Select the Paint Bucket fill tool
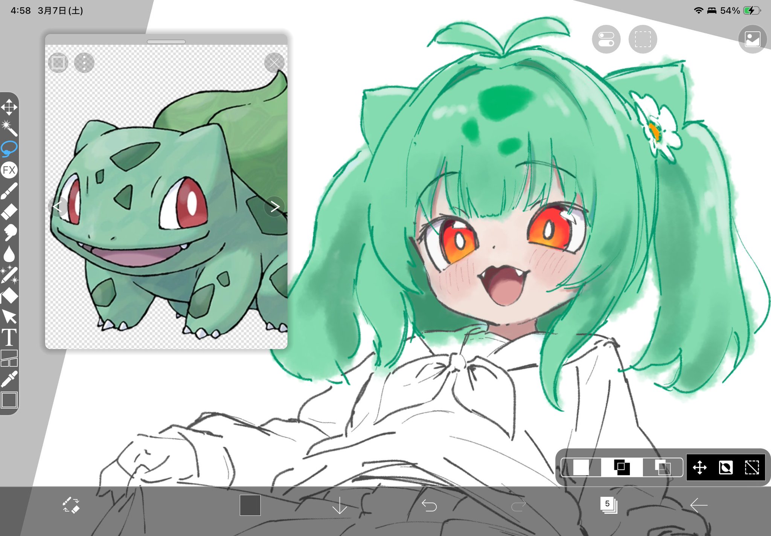Screen dimensions: 771x536 click(9, 295)
